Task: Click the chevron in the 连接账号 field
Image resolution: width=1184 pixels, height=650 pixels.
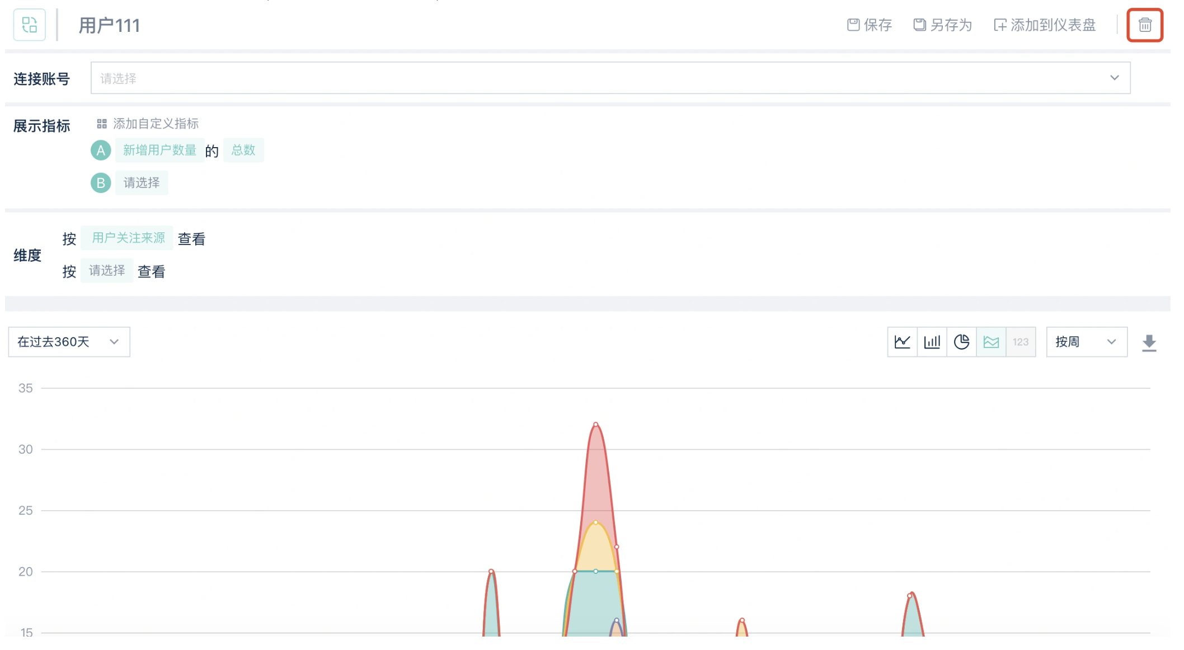Action: (1114, 78)
